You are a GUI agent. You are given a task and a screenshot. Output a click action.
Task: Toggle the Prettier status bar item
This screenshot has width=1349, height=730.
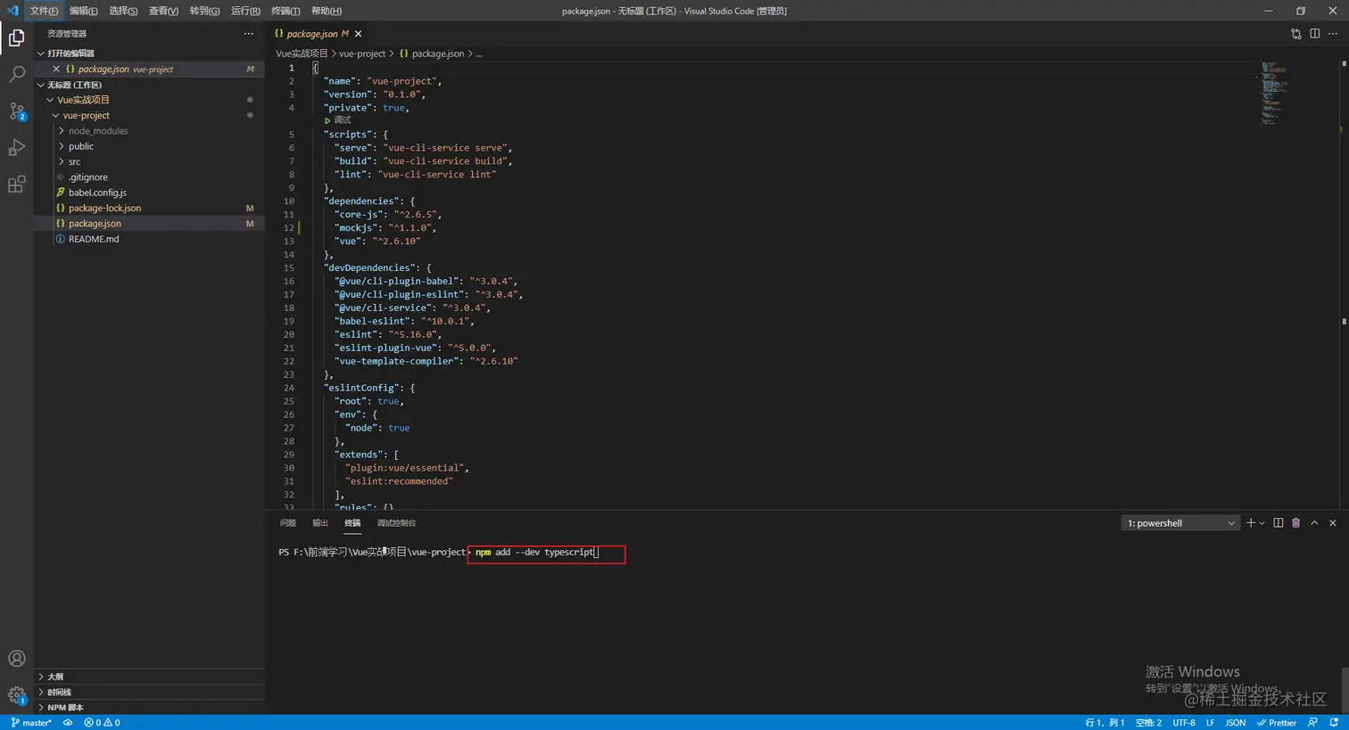[1277, 723]
